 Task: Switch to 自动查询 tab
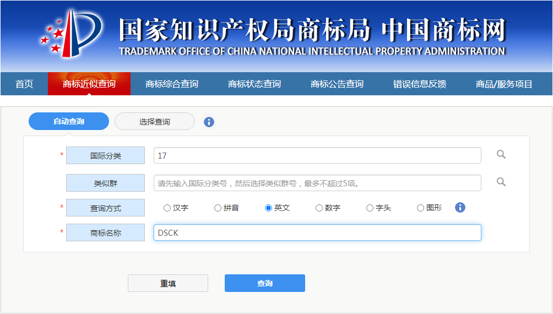coord(69,121)
